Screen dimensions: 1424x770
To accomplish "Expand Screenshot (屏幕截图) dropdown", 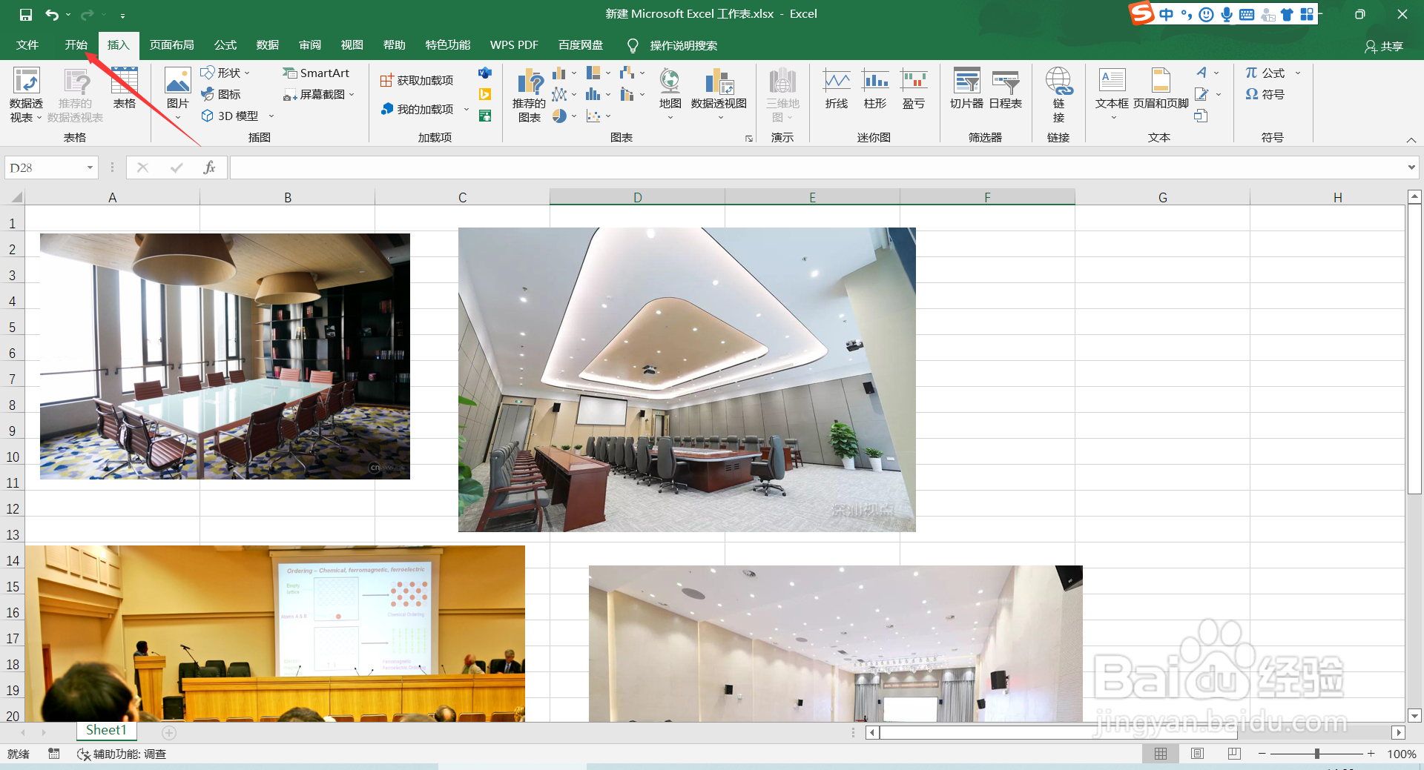I will (352, 94).
